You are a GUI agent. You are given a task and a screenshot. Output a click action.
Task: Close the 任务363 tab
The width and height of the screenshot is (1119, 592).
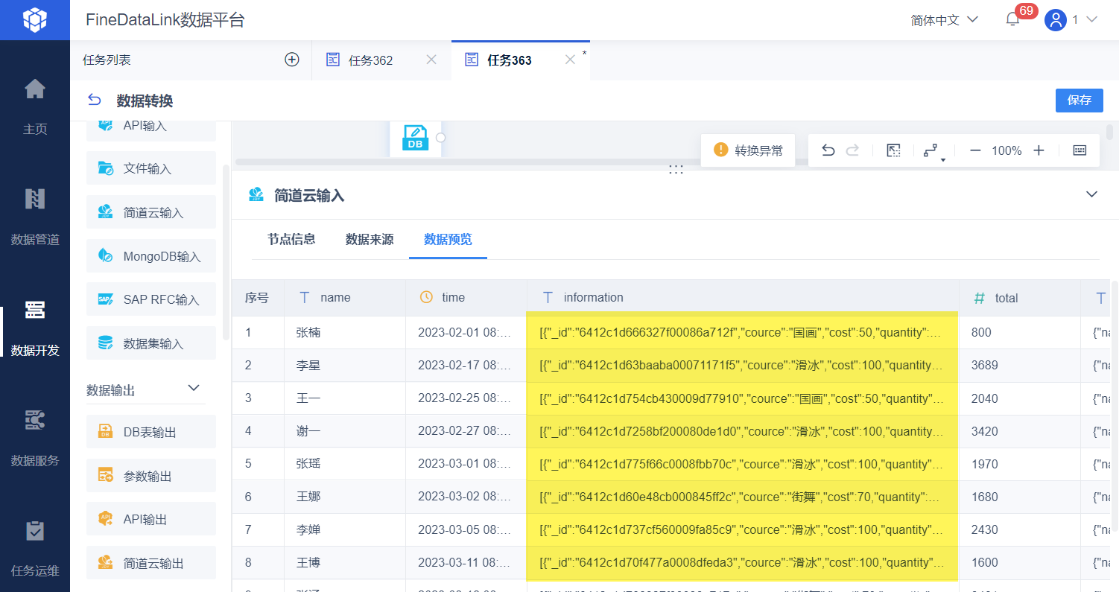pos(570,60)
